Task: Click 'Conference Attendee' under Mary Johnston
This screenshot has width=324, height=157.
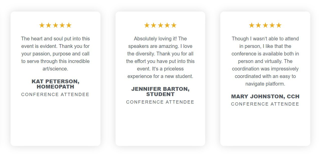Action: (x=265, y=104)
